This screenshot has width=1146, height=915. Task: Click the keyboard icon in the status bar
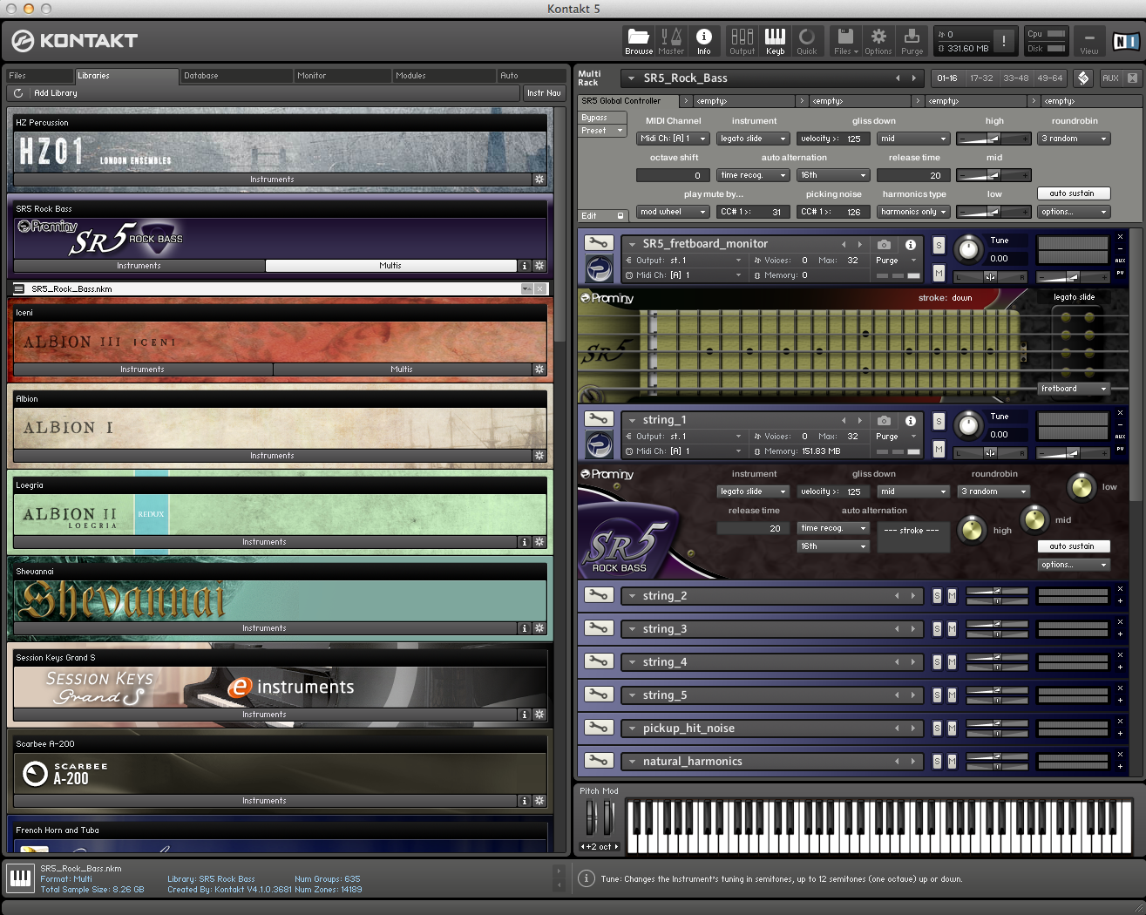pos(20,878)
